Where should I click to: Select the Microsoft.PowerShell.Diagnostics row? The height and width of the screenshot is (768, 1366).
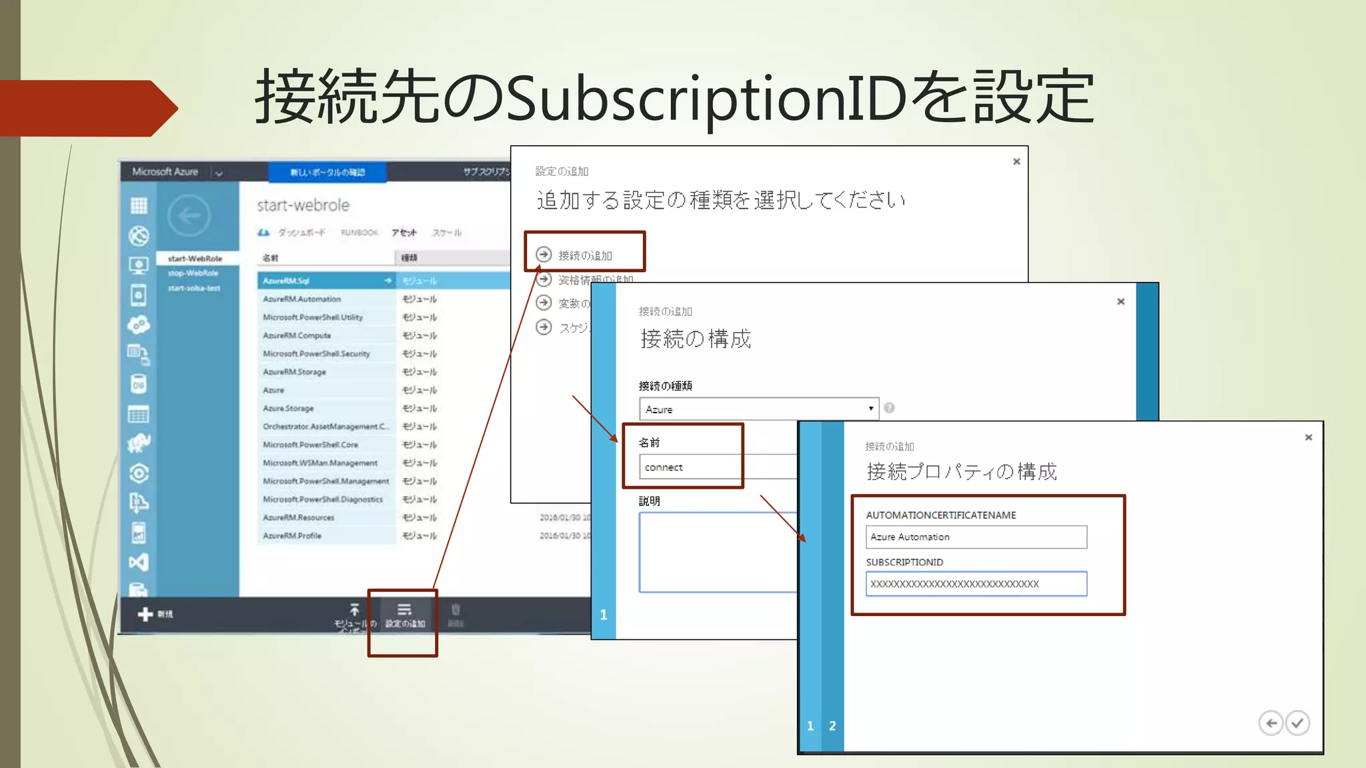[384, 499]
